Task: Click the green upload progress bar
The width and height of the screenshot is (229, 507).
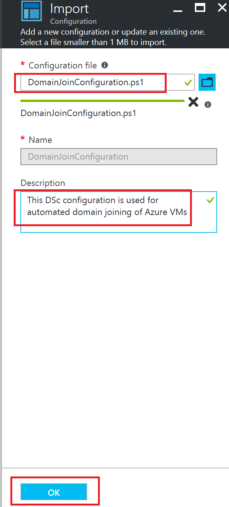Action: [102, 100]
